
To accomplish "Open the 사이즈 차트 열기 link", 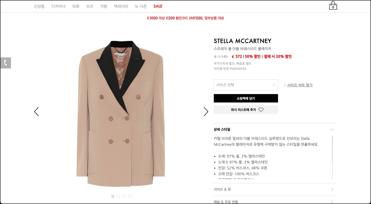I will tap(299, 85).
